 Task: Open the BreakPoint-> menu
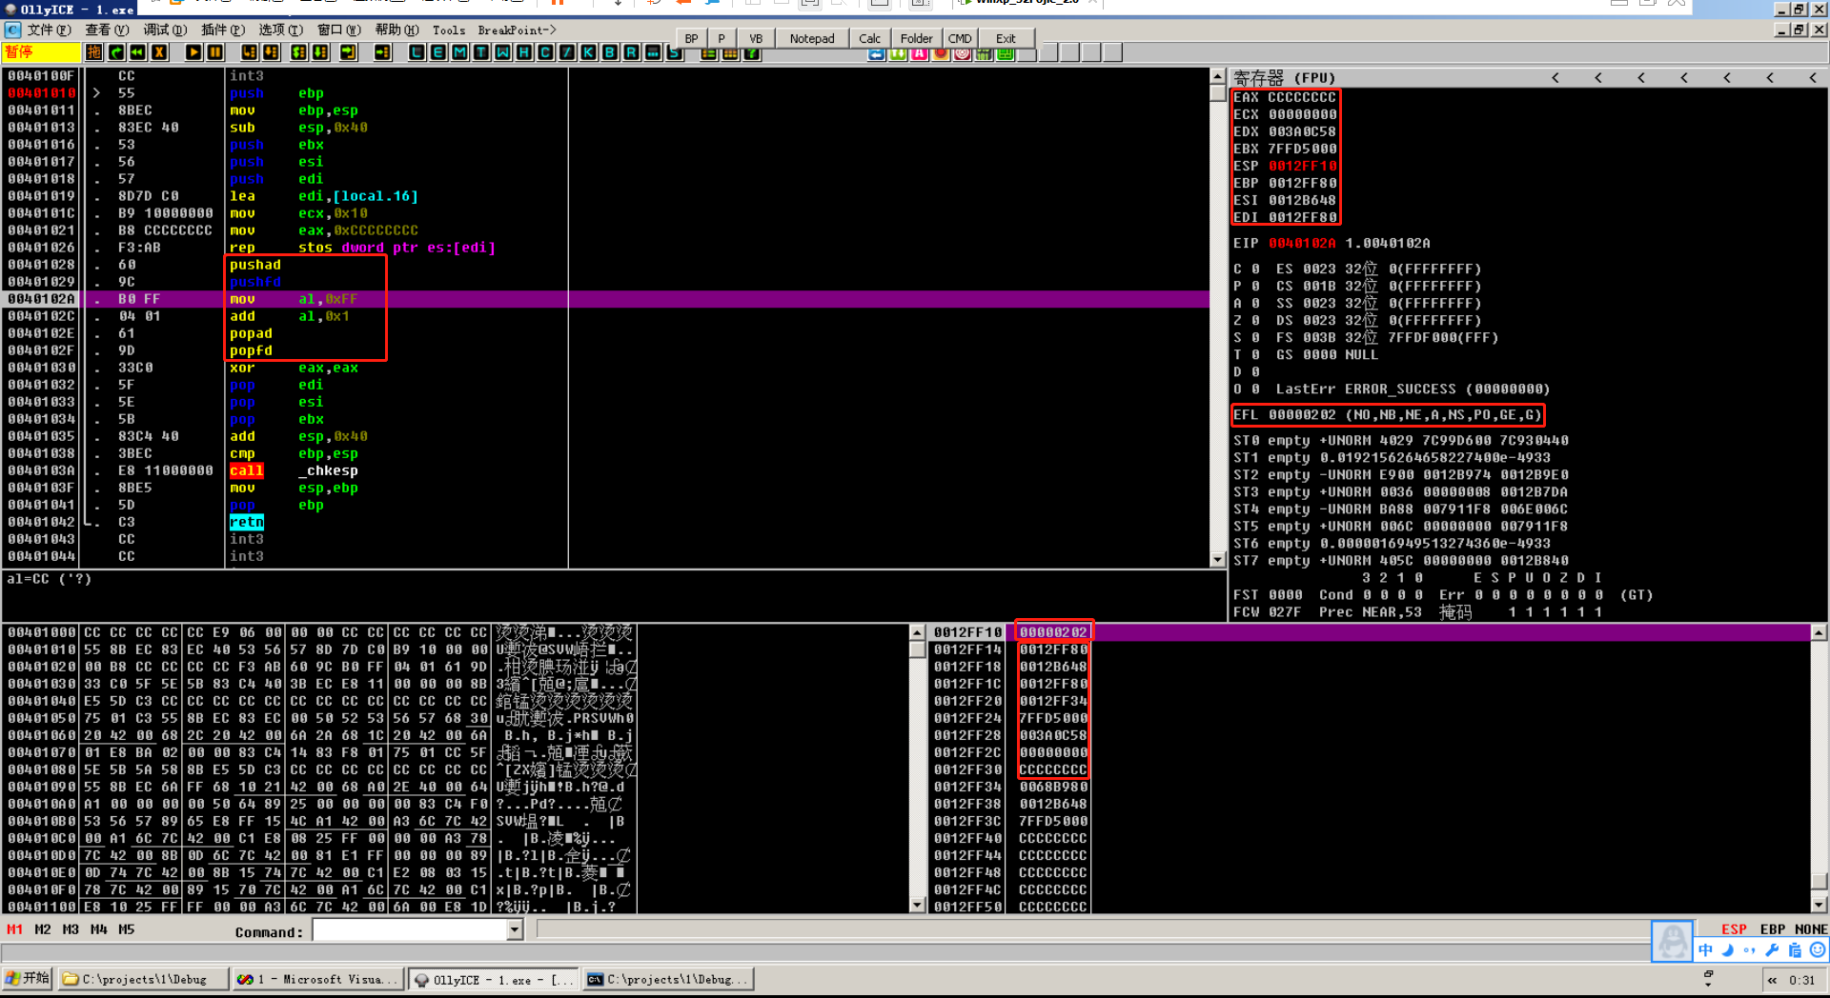(x=517, y=30)
